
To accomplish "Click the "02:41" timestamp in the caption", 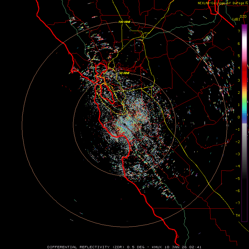I will pos(195,247).
